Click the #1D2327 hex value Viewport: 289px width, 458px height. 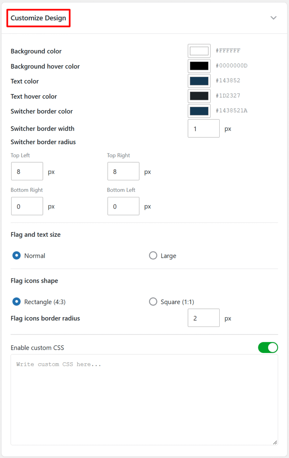[228, 96]
